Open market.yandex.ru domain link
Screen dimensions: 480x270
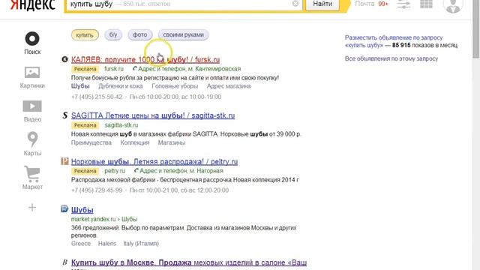pyautogui.click(x=93, y=219)
